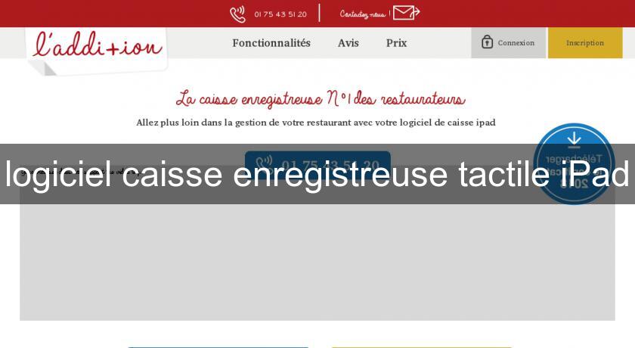Click the yellow Inscription button
The height and width of the screenshot is (348, 635).
tap(585, 43)
